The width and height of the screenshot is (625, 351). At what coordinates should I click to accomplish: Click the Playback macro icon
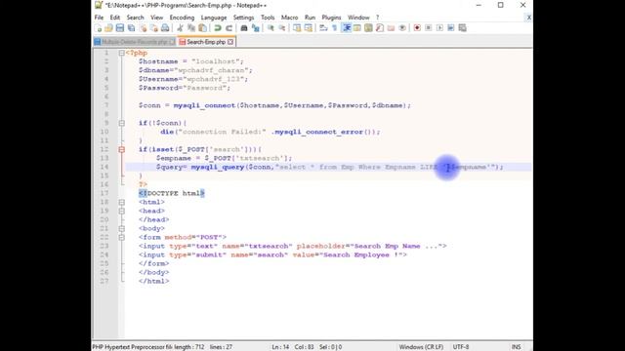[x=439, y=28]
